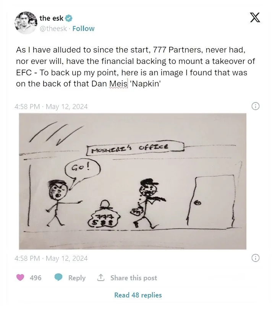Click the share arrow icon

click(101, 277)
